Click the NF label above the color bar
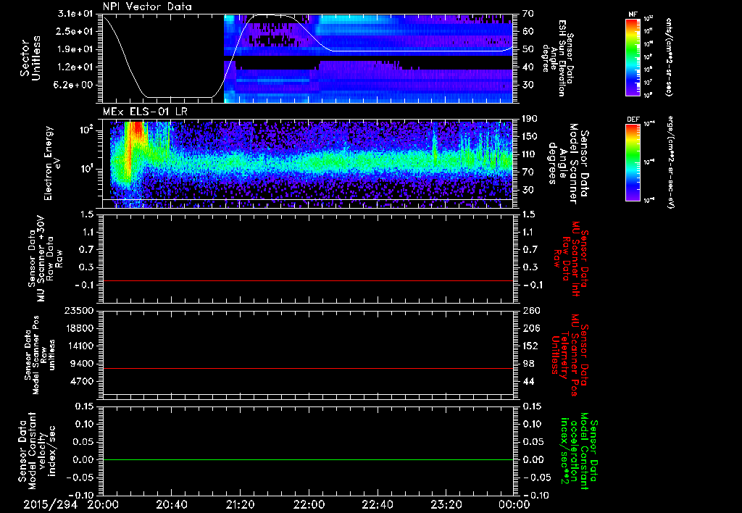 pyautogui.click(x=633, y=14)
